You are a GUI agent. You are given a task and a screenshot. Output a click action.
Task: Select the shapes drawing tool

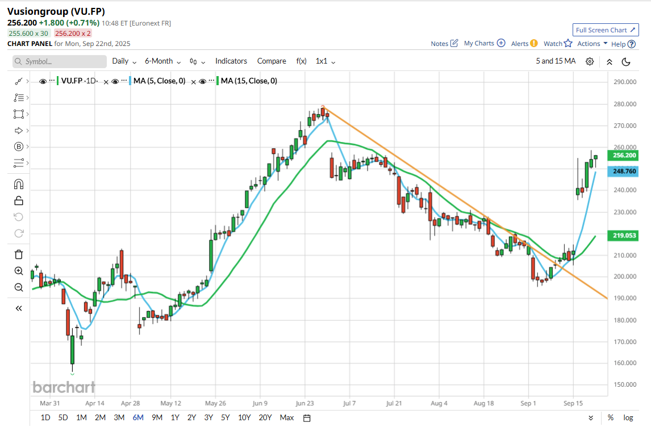pyautogui.click(x=19, y=114)
